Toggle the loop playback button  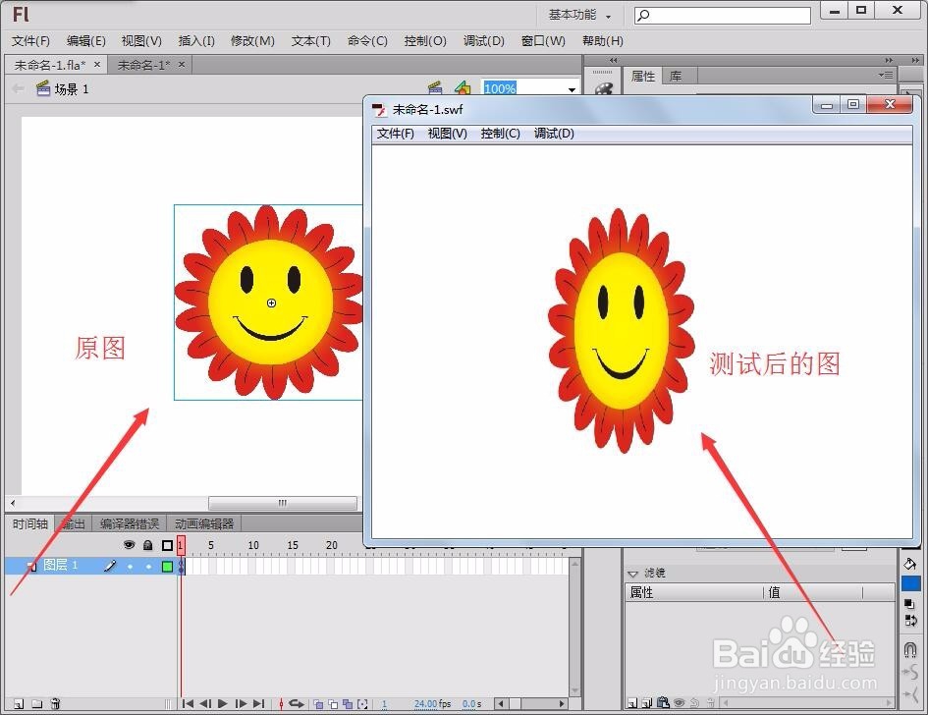click(x=296, y=704)
